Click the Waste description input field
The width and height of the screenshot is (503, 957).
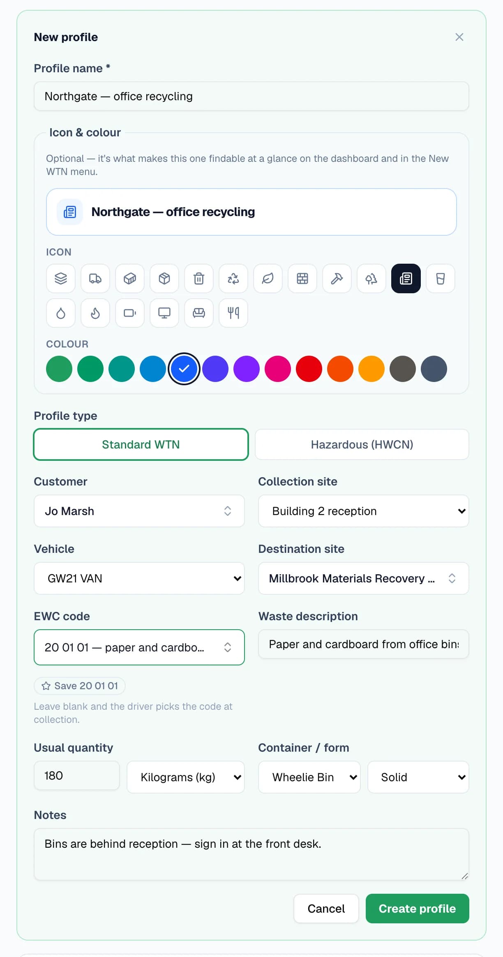[x=364, y=644]
